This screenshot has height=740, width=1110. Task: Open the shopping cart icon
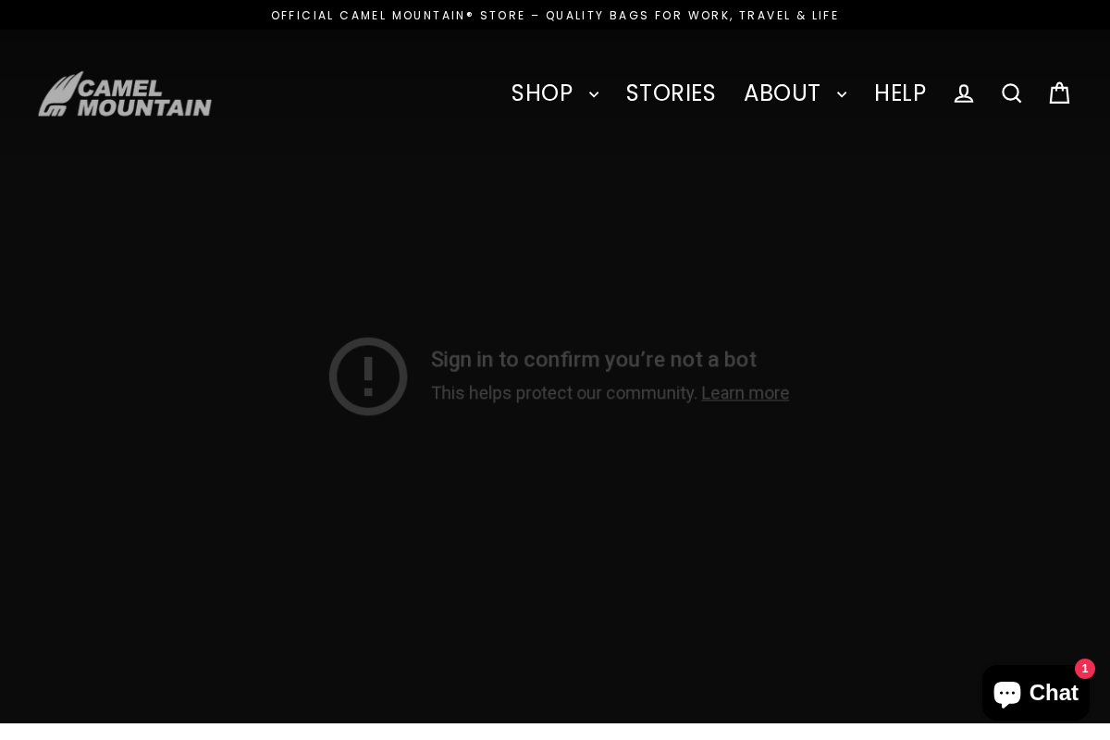(x=1060, y=93)
